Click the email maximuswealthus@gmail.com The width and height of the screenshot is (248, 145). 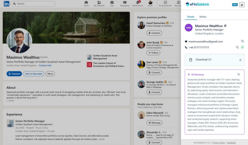point(206,42)
